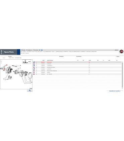Image resolution: width=124 pixels, height=141 pixels.
Task: Click the round Fiat brand logo
Action: 121,51
